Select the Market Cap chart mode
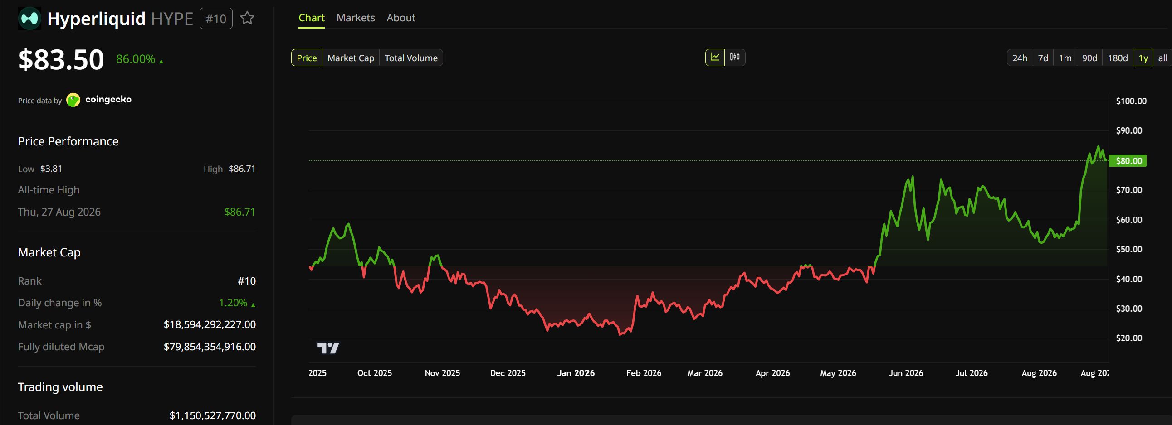 pos(351,58)
